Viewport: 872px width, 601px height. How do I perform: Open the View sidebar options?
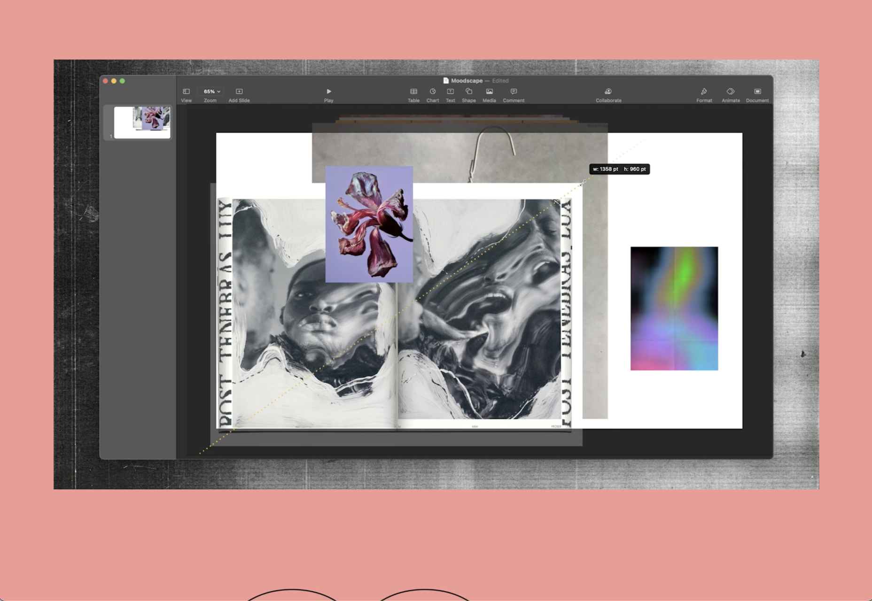coord(186,94)
